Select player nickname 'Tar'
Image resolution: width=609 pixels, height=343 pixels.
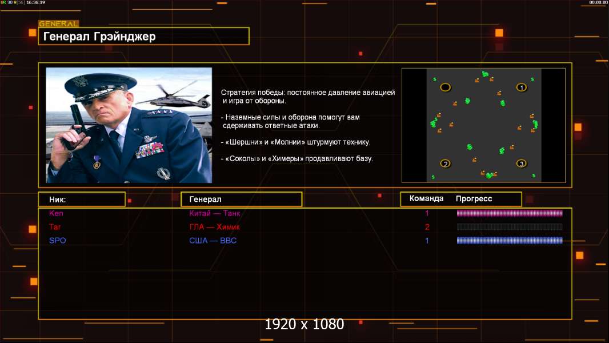[55, 227]
